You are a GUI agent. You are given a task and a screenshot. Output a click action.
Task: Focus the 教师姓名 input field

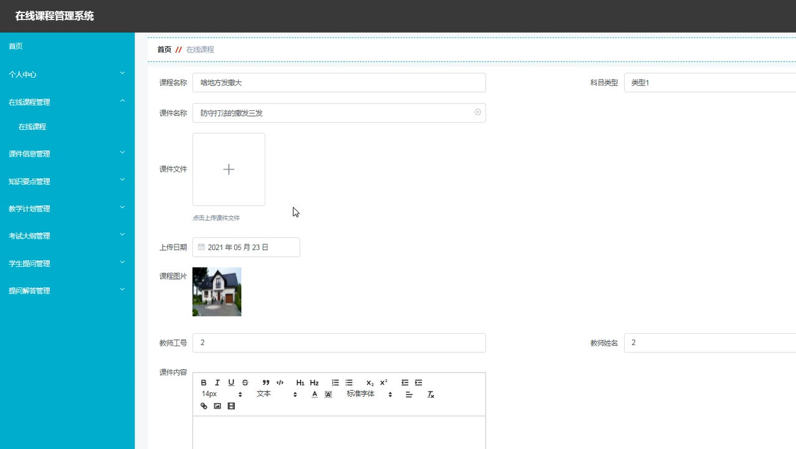710,343
